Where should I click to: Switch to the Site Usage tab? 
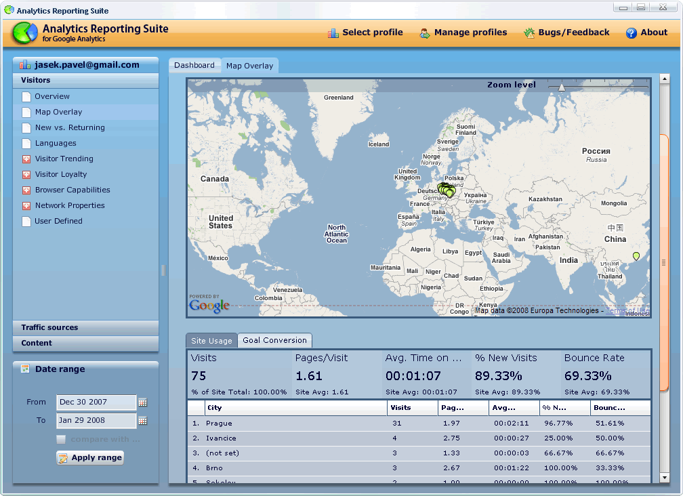211,341
